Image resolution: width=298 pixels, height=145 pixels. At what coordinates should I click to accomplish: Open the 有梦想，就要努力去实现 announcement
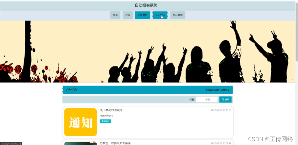(x=115, y=143)
